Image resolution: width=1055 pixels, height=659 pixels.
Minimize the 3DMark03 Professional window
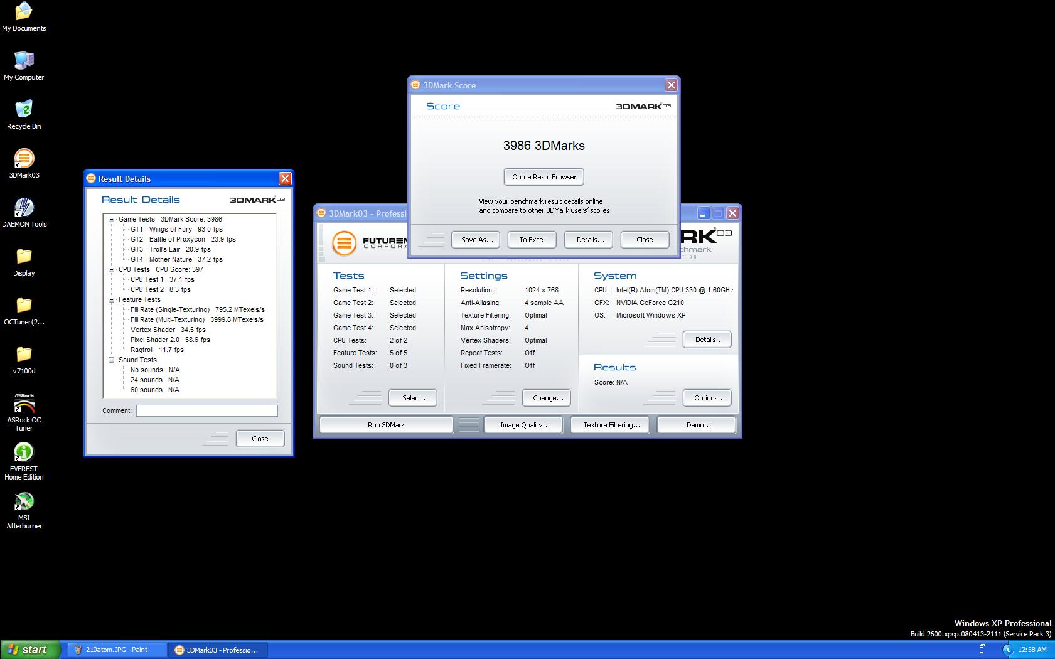[704, 213]
